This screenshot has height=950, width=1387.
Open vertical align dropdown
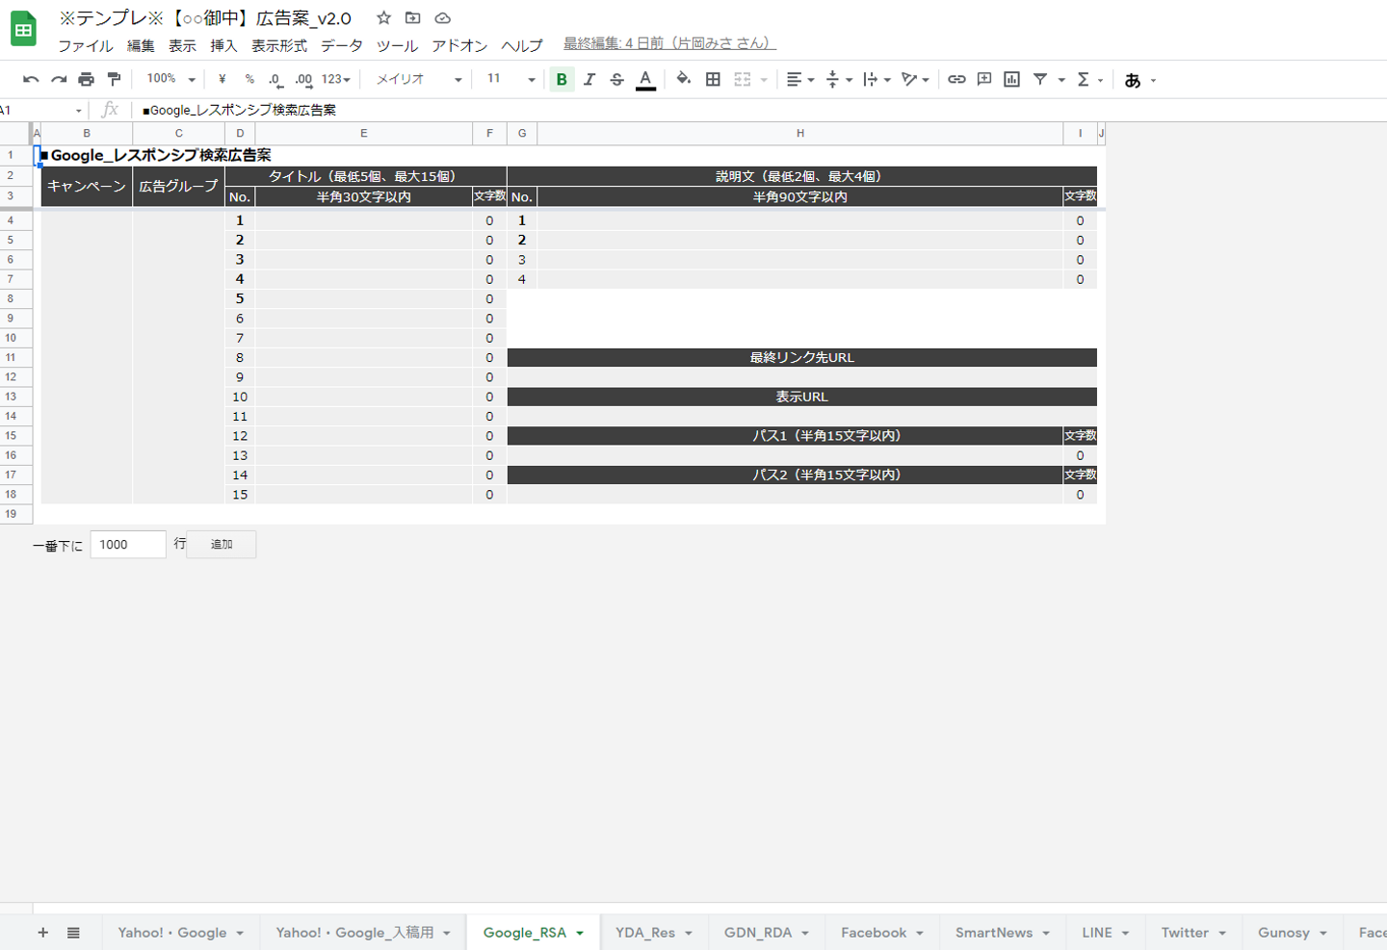(839, 80)
